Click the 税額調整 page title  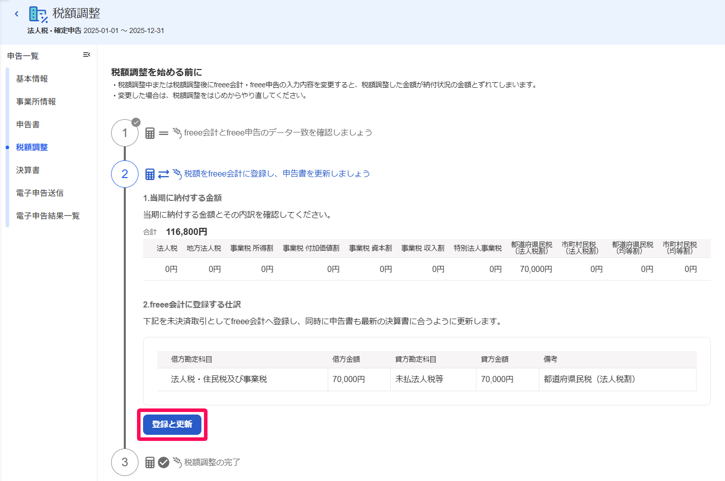(77, 13)
